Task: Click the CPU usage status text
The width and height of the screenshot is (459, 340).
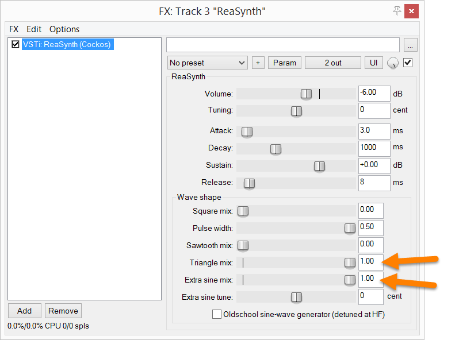Action: pyautogui.click(x=48, y=326)
